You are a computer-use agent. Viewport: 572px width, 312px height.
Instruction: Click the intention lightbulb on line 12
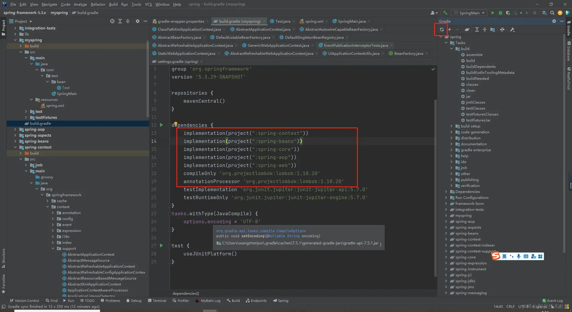coord(175,123)
